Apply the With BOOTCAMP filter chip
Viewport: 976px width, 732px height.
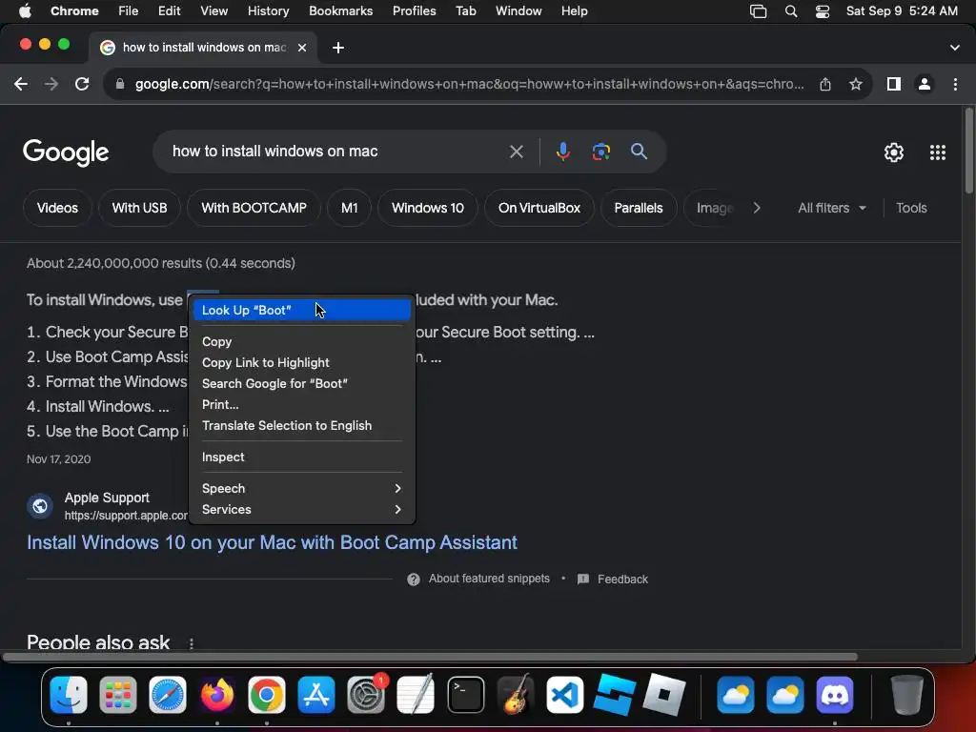pyautogui.click(x=254, y=208)
